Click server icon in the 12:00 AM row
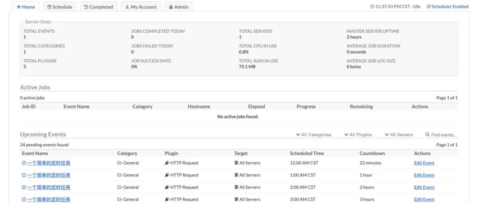The width and height of the screenshot is (479, 203). (x=236, y=163)
